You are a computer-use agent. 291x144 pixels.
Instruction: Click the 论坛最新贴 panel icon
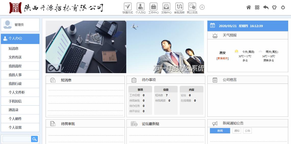pos(134,124)
